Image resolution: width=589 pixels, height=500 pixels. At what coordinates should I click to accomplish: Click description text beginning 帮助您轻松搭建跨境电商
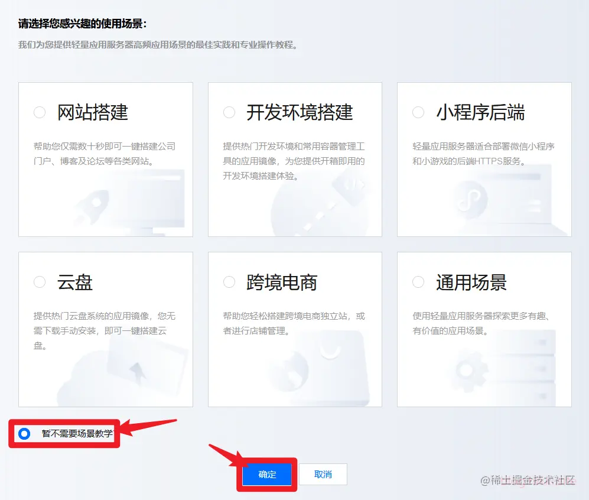(294, 323)
